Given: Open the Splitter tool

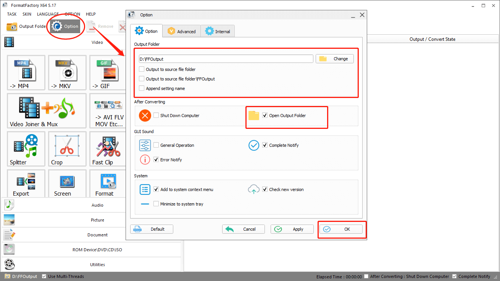Looking at the screenshot, I should (x=26, y=149).
